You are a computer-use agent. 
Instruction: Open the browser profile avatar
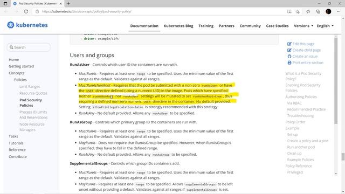pos(328,11)
